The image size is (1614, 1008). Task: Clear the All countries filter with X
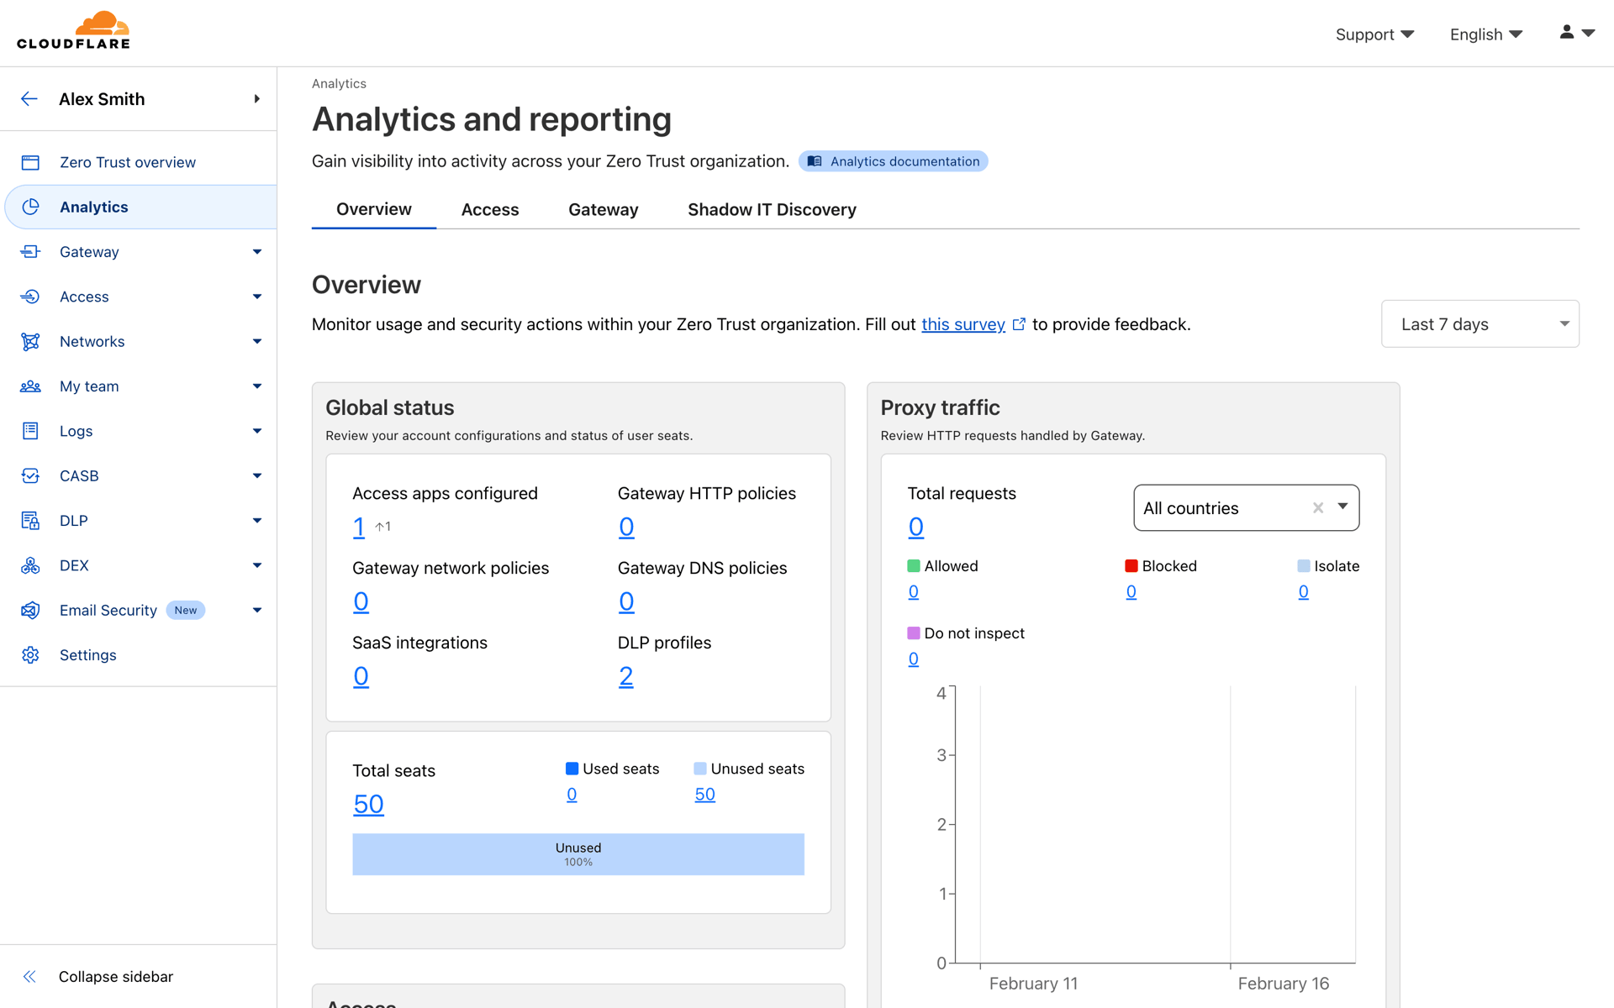[x=1318, y=507]
